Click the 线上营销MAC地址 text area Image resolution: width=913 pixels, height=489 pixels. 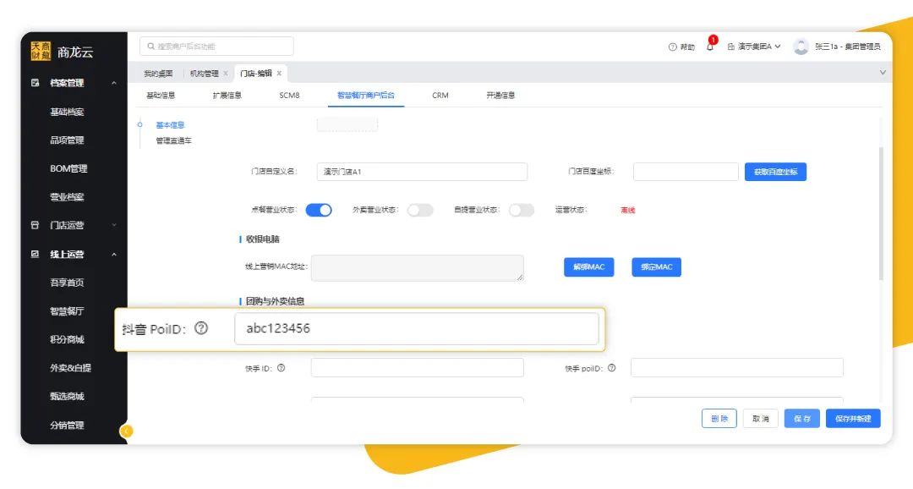pyautogui.click(x=417, y=268)
